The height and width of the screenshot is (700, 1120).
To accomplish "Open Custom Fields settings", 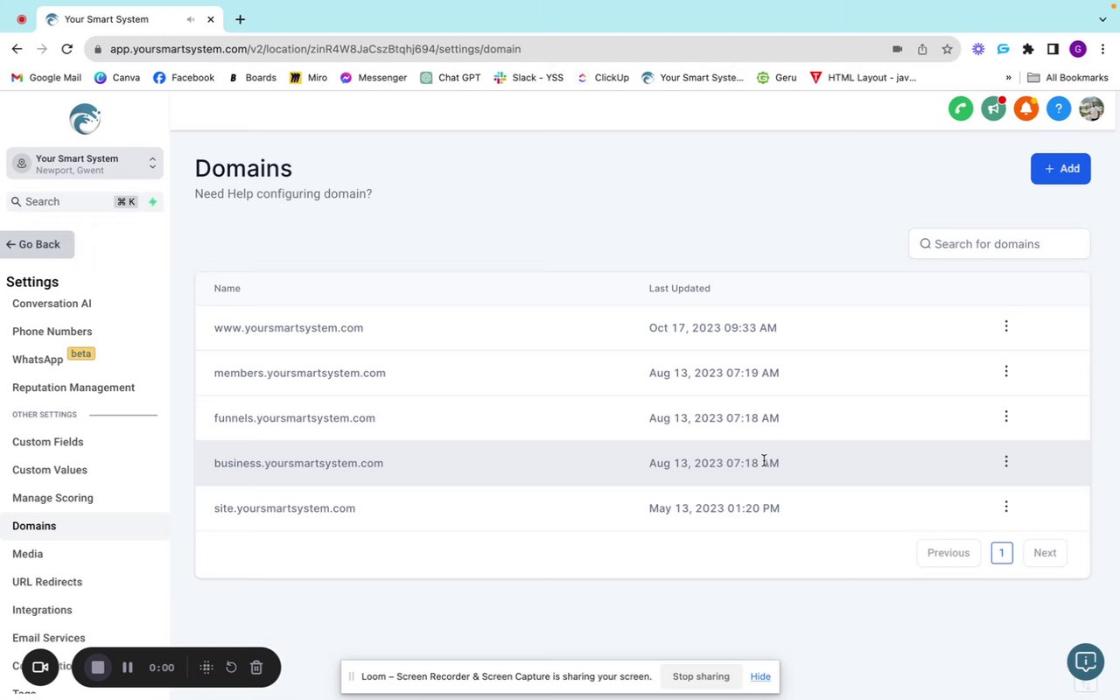I will click(48, 442).
